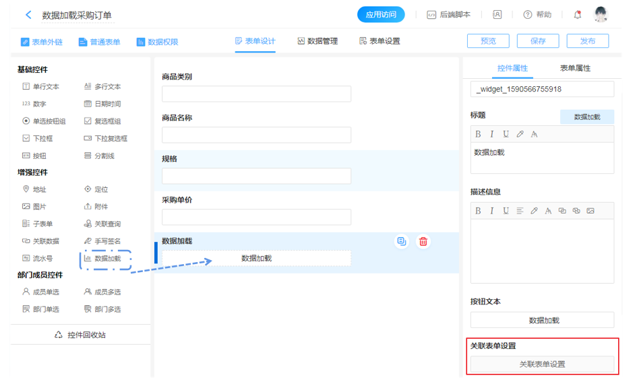Copy the 数据加载 widget on the canvas

[402, 242]
